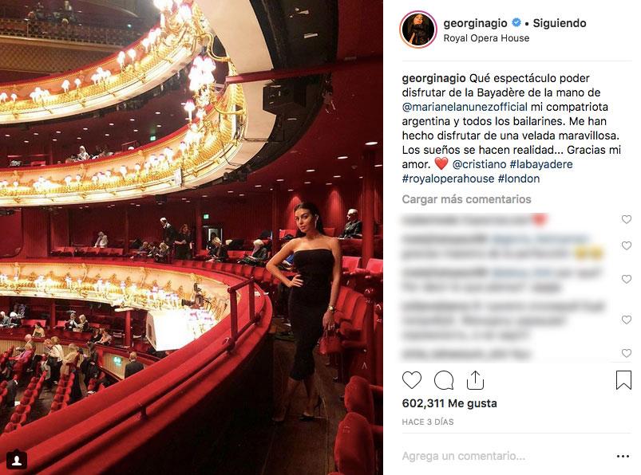Show tagged people icon on the photo
The width and height of the screenshot is (641, 475).
click(16, 460)
